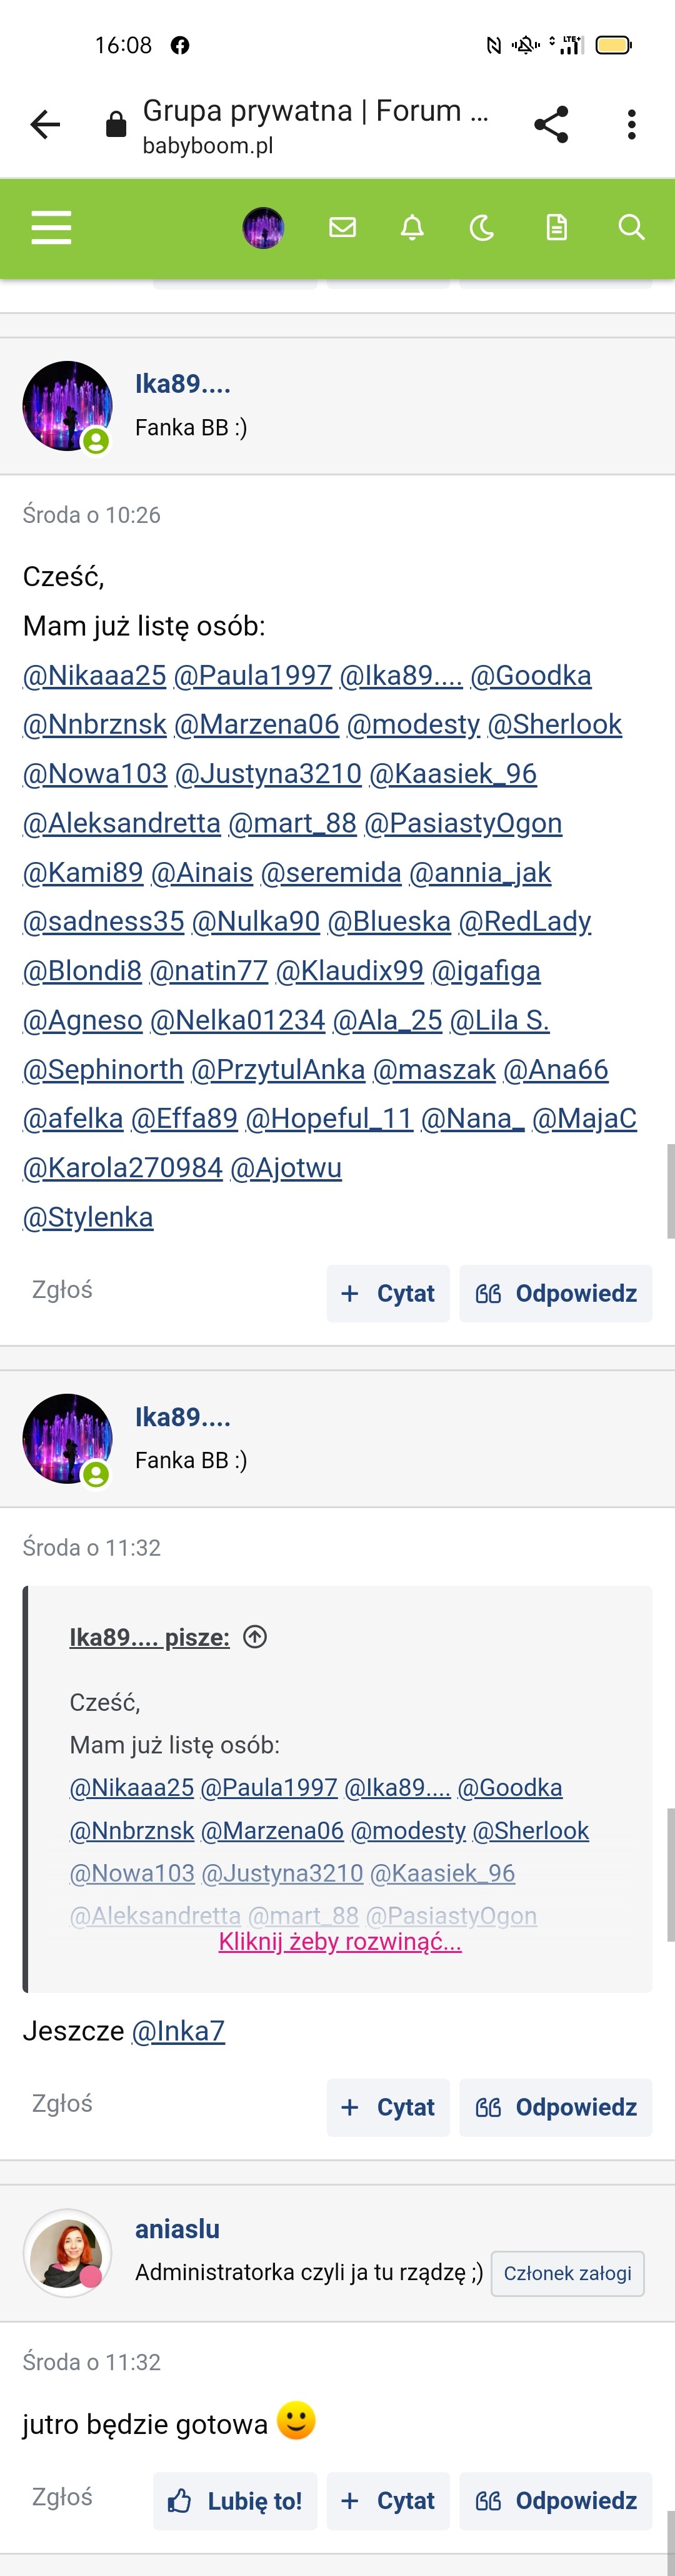Open aniaslu's profile name
The height and width of the screenshot is (2576, 675).
click(x=177, y=2229)
